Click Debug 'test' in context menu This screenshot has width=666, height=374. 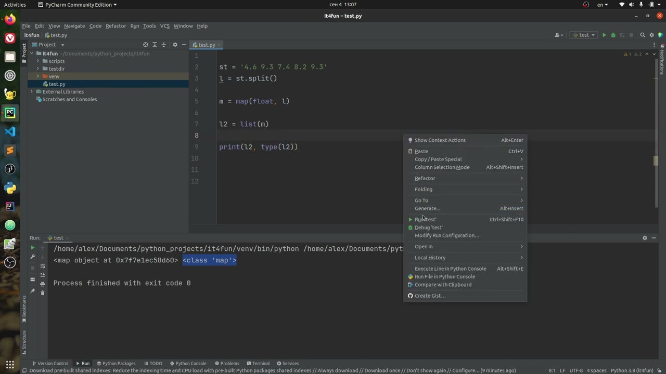pyautogui.click(x=465, y=228)
